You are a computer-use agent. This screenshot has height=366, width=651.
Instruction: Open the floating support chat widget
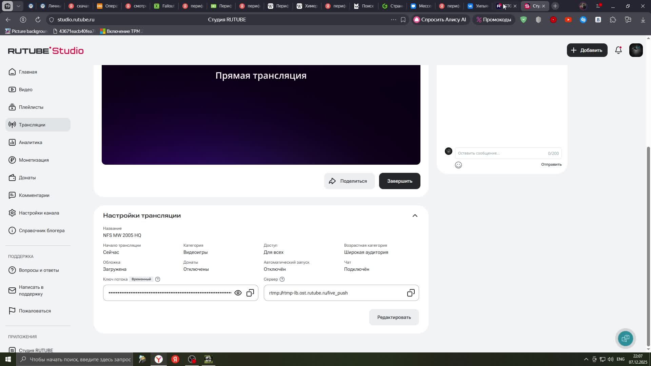(x=626, y=338)
